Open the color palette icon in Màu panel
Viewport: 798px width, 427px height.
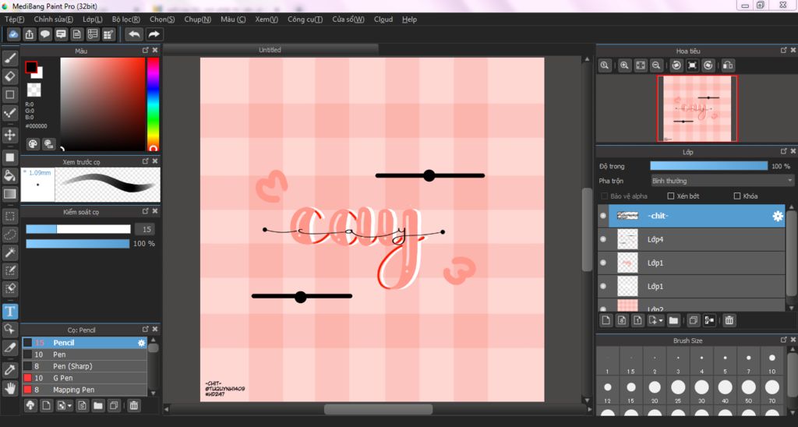point(33,143)
